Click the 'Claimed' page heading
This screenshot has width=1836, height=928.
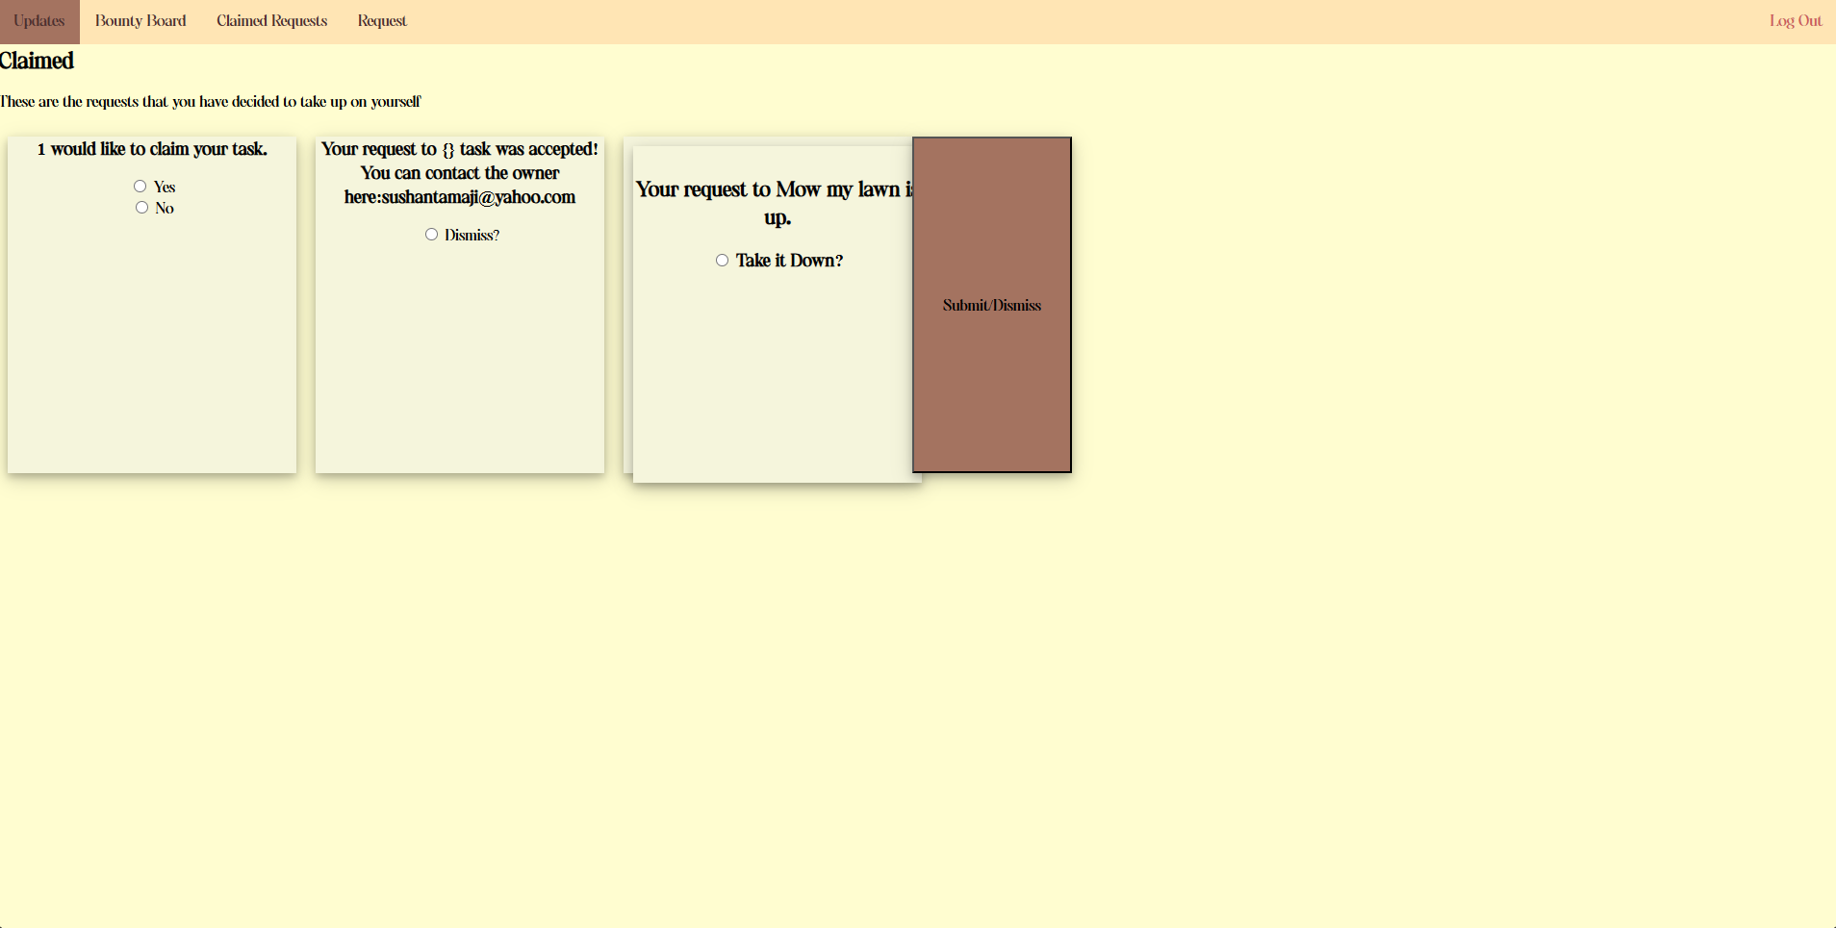pos(37,62)
